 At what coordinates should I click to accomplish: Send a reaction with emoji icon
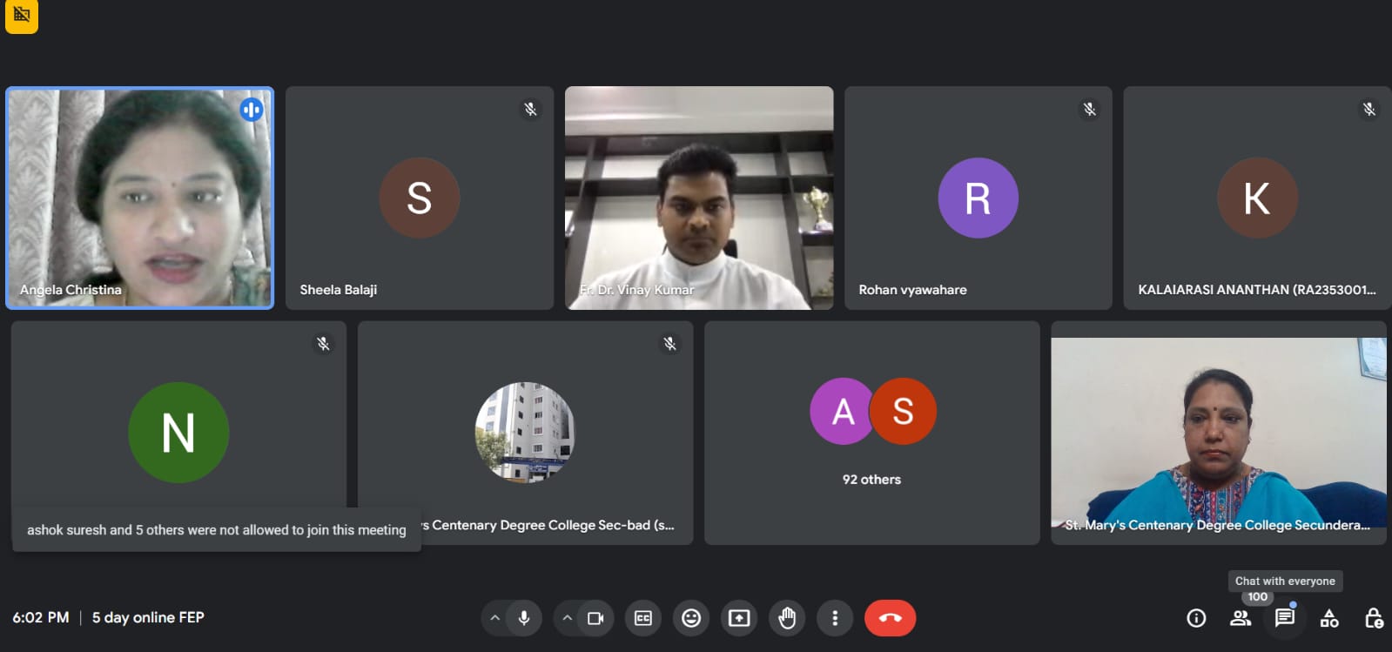(x=691, y=618)
